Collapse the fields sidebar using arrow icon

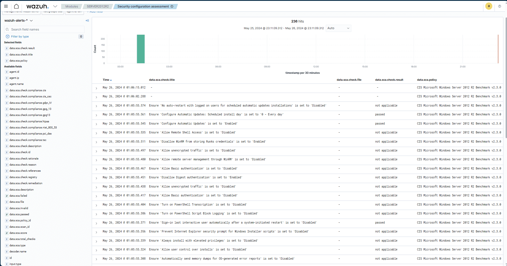click(x=87, y=21)
